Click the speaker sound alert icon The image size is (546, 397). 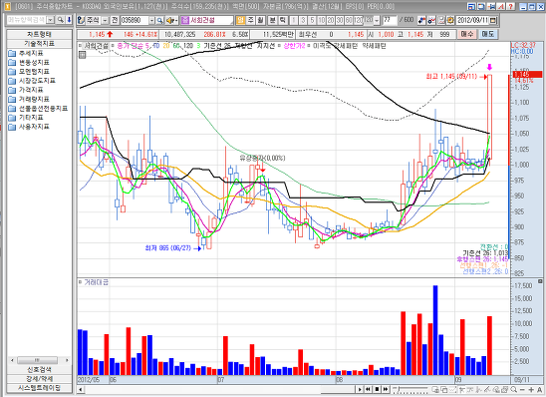point(171,21)
